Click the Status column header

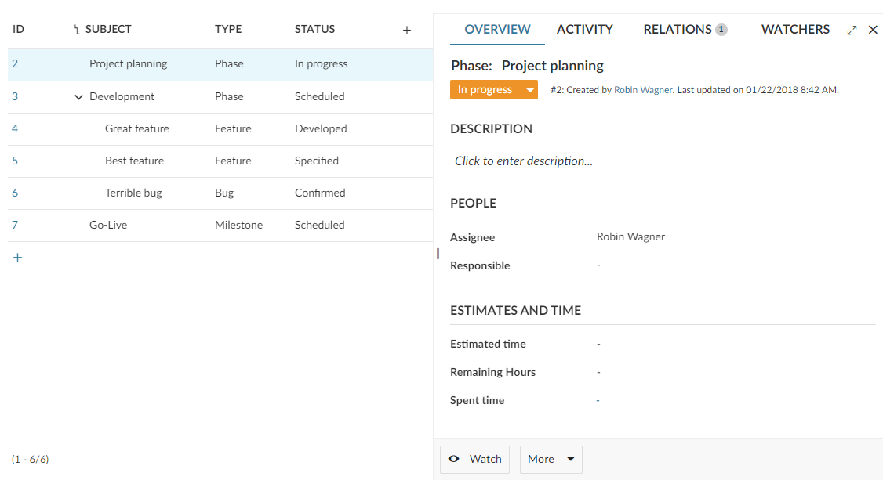pos(314,30)
